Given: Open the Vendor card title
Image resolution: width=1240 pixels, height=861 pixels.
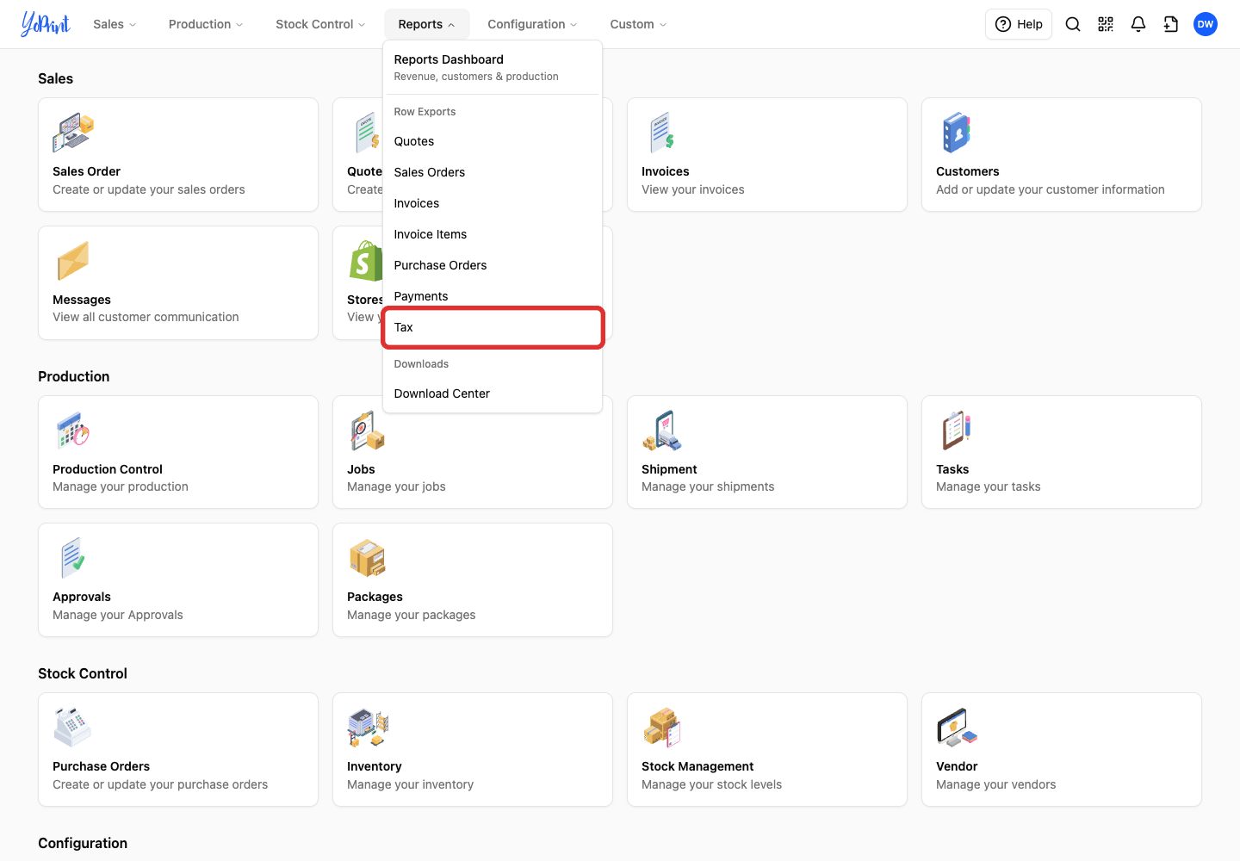Looking at the screenshot, I should (x=957, y=766).
